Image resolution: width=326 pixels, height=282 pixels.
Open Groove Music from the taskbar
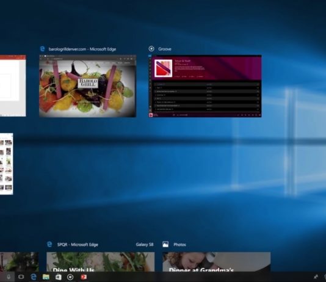70,277
